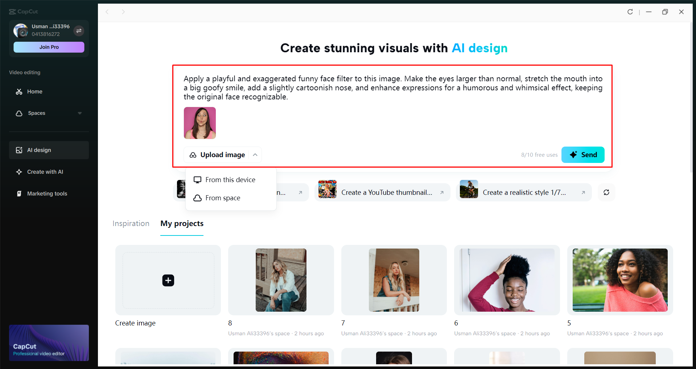This screenshot has width=696, height=369.
Task: Collapse the Upload image options chevron
Action: pyautogui.click(x=255, y=155)
